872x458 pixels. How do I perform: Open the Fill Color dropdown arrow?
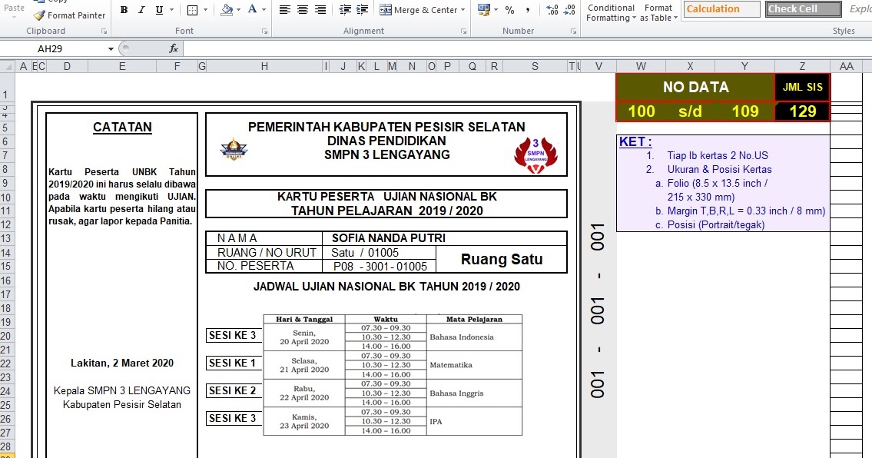pos(240,9)
